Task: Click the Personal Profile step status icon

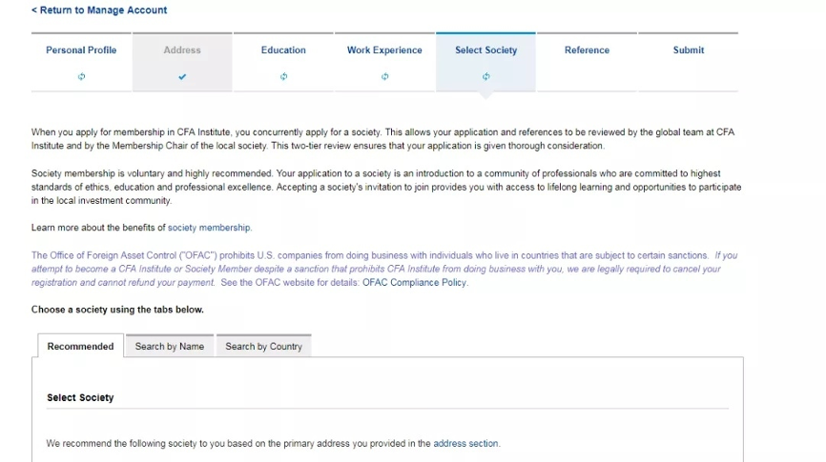Action: click(81, 77)
